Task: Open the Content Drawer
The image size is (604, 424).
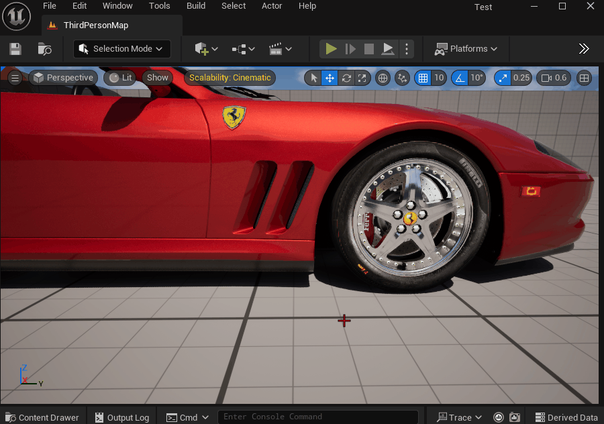Action: (42, 417)
